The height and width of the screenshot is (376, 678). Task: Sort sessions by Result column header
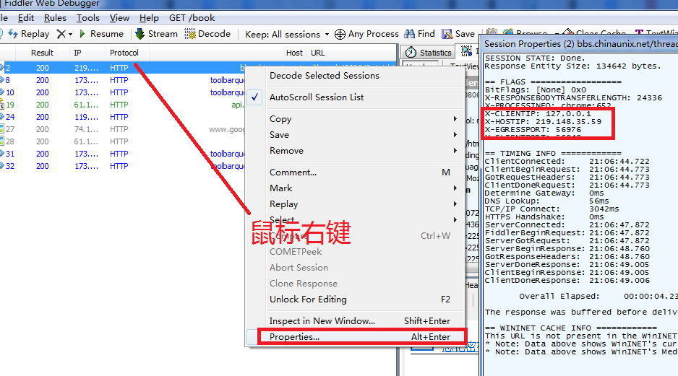point(42,53)
